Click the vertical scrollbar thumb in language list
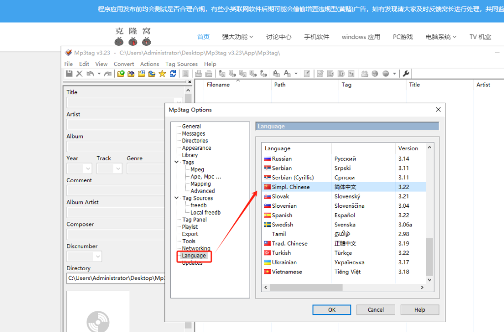The height and width of the screenshot is (332, 504). click(x=429, y=257)
